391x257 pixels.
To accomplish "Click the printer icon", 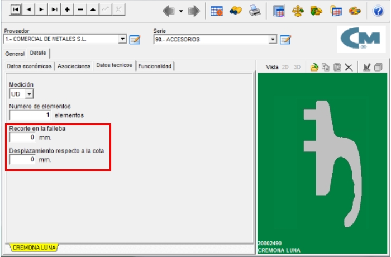I will pyautogui.click(x=255, y=11).
